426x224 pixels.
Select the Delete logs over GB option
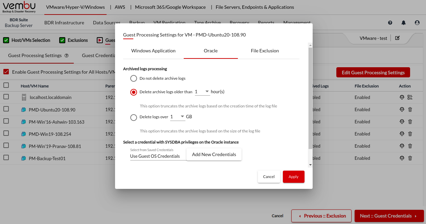tap(134, 117)
